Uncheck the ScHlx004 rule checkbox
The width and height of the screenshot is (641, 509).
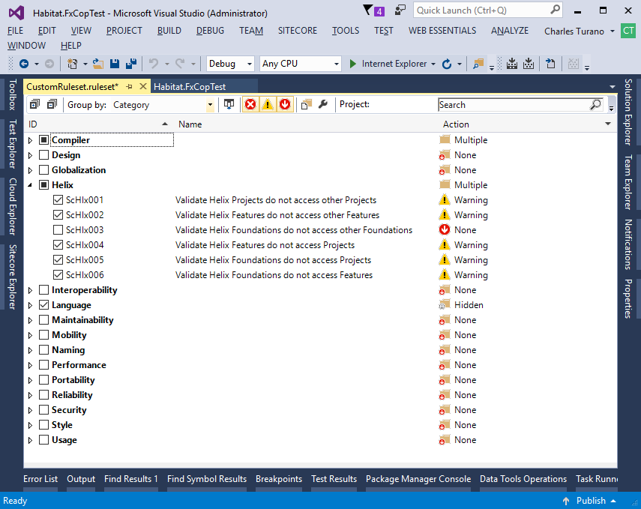(x=58, y=245)
